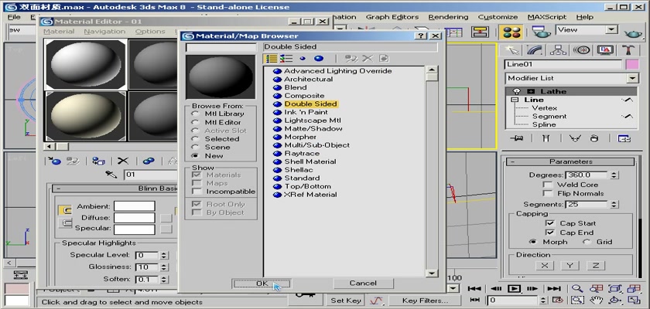Set lathe direction to Z axis
Image resolution: width=650 pixels, height=309 pixels.
[595, 266]
